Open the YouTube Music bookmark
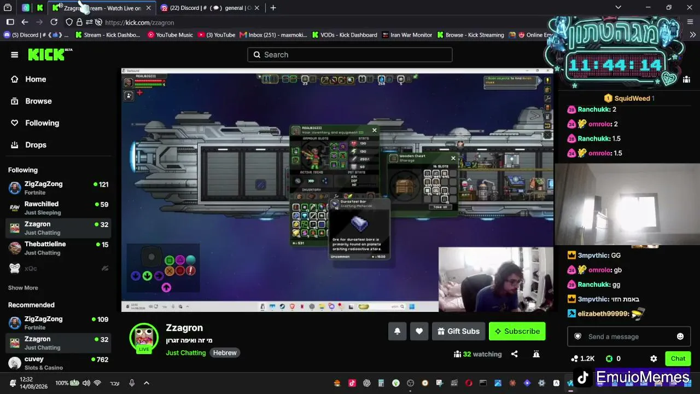This screenshot has height=394, width=700. click(x=170, y=35)
